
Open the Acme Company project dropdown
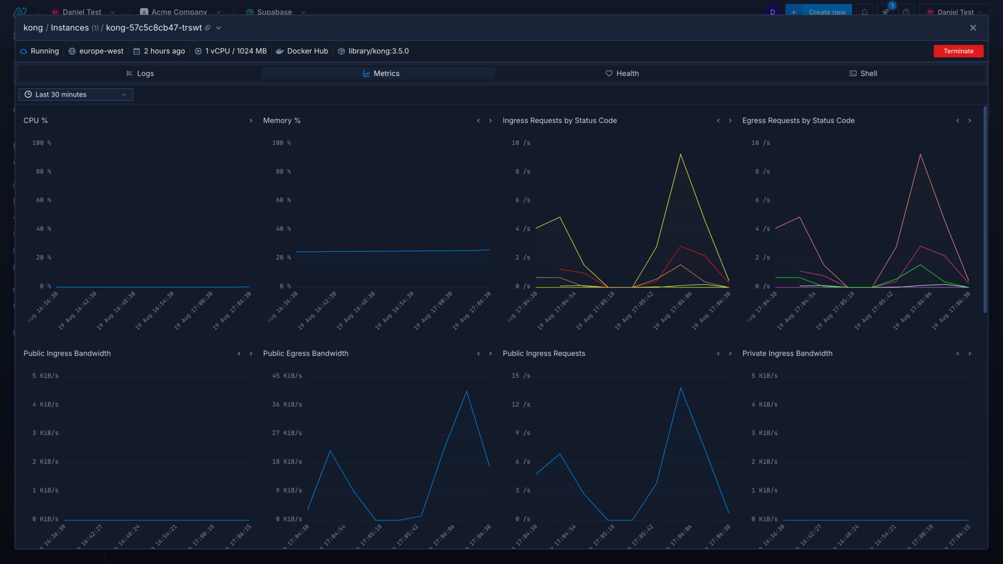(180, 11)
